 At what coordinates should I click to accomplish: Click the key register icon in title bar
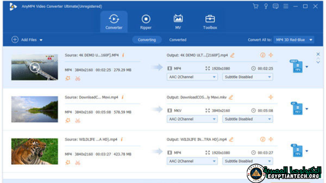(265, 6)
